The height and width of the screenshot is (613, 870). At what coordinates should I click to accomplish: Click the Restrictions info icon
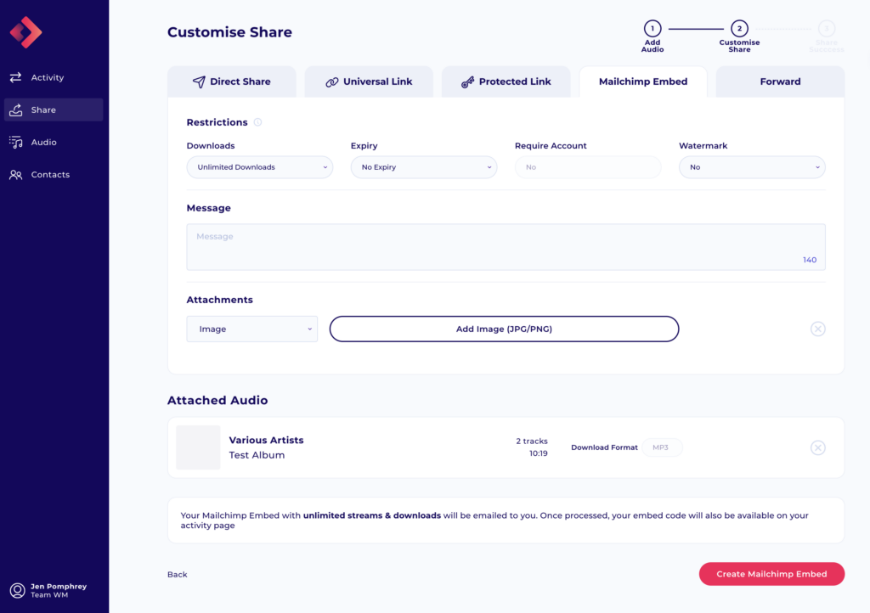256,121
